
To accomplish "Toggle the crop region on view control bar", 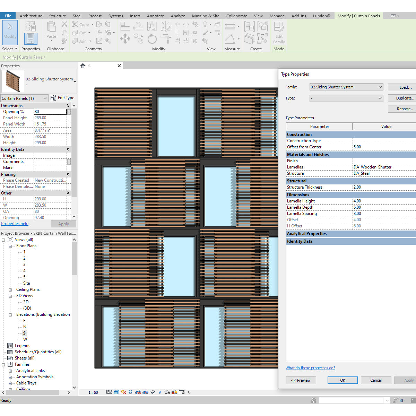I will (x=138, y=392).
